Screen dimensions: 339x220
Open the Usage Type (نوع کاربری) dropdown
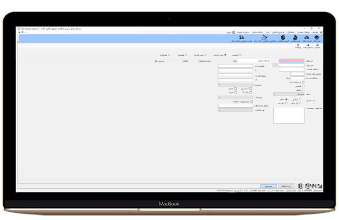(x=236, y=110)
